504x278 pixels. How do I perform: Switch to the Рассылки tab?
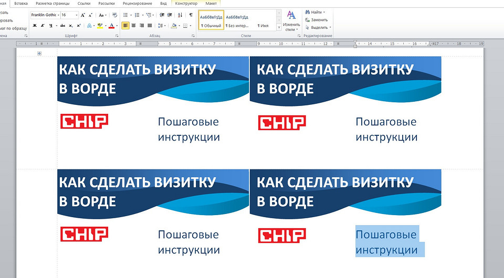coord(107,4)
